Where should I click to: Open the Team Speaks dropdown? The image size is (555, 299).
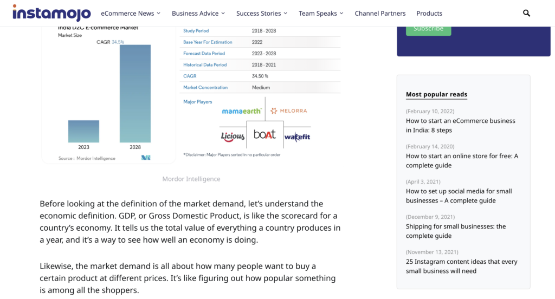(x=321, y=13)
